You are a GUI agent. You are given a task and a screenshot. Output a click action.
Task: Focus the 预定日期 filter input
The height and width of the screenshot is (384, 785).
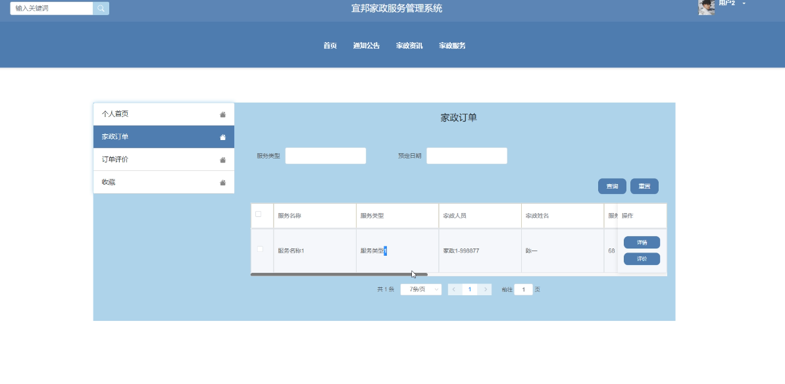467,155
